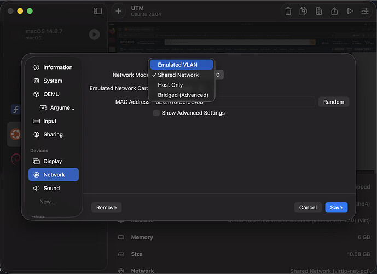
Task: Click Network Mode popup stepper arrows
Action: (218, 75)
